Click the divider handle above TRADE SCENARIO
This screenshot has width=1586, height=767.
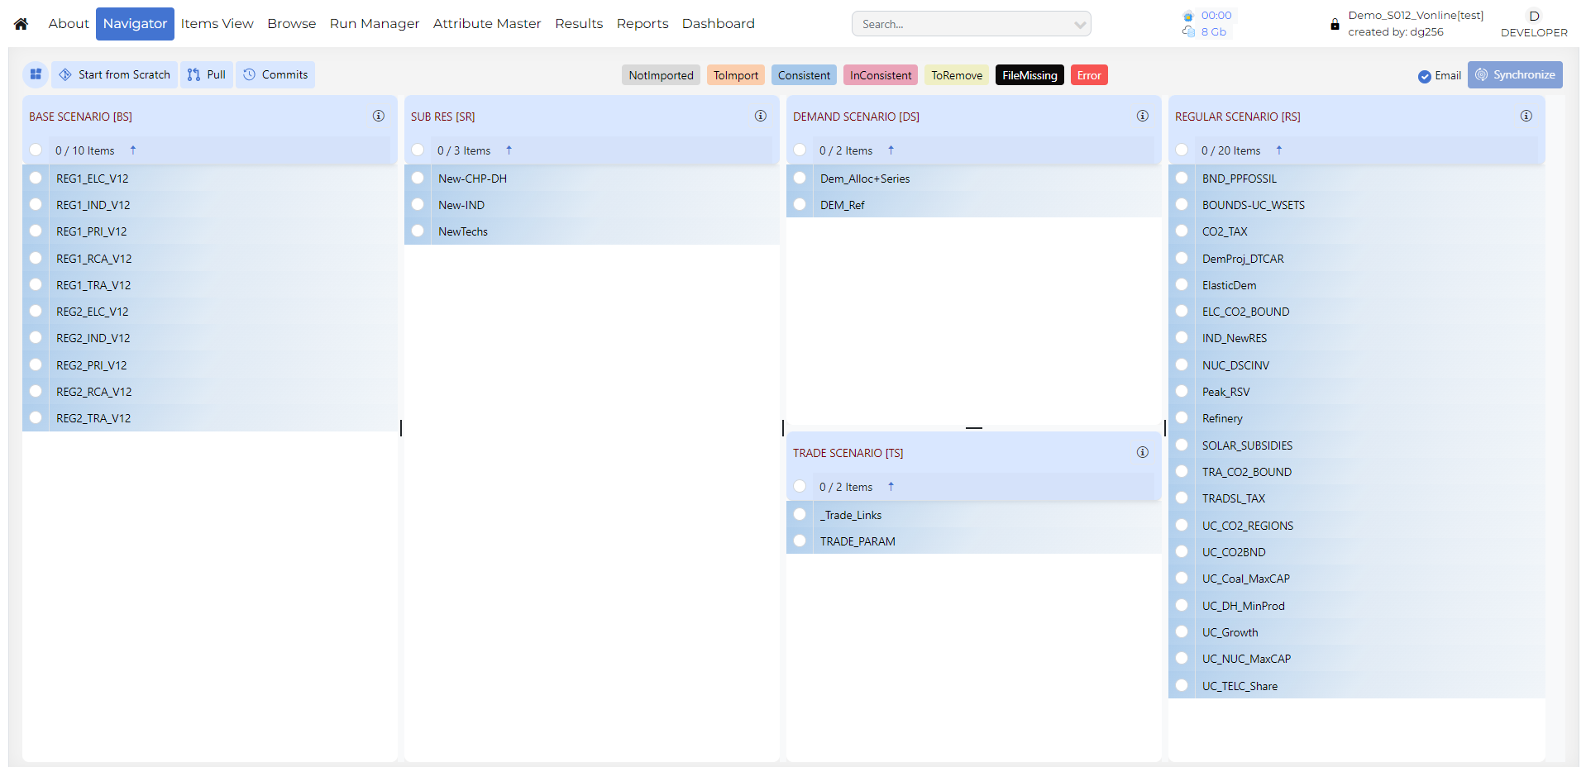click(x=974, y=428)
